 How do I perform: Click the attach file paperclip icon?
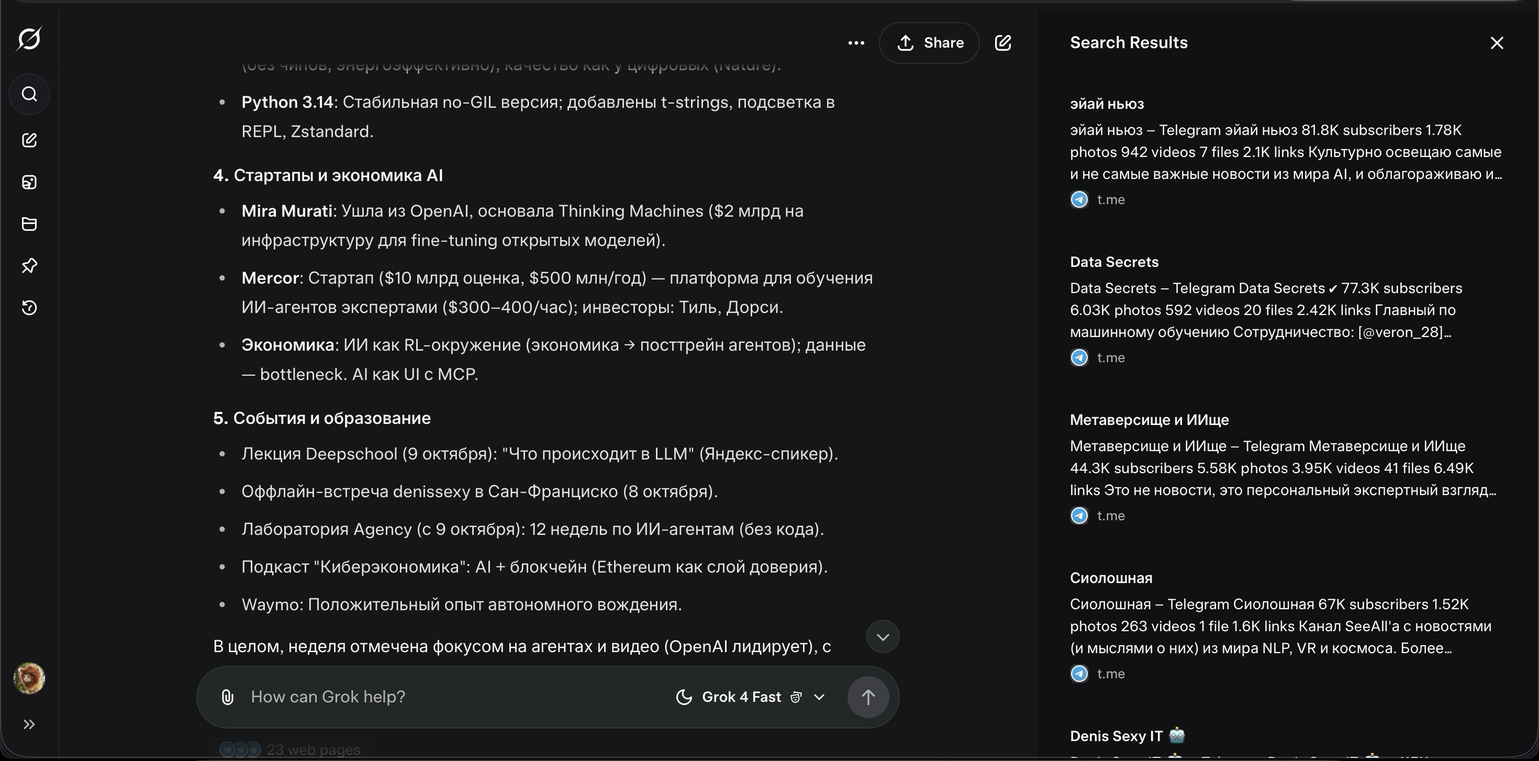click(227, 697)
